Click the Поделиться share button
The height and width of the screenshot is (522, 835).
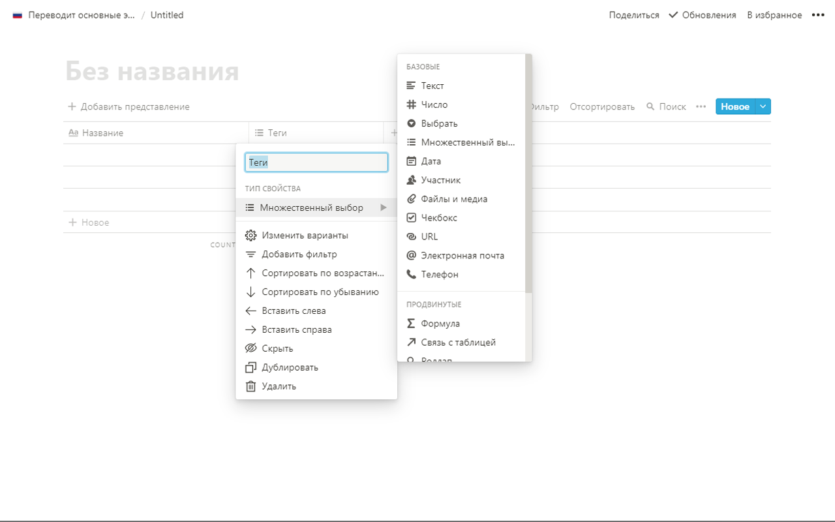(633, 15)
